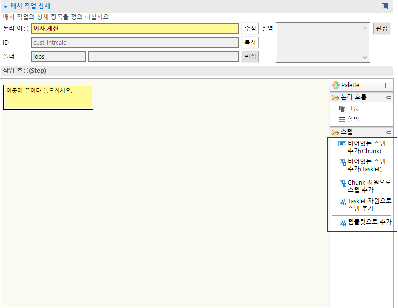Click the Palette color wheel icon

(x=336, y=85)
